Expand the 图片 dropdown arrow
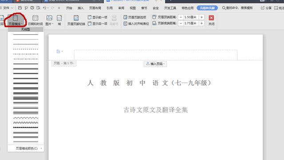 pyautogui.click(x=52, y=24)
